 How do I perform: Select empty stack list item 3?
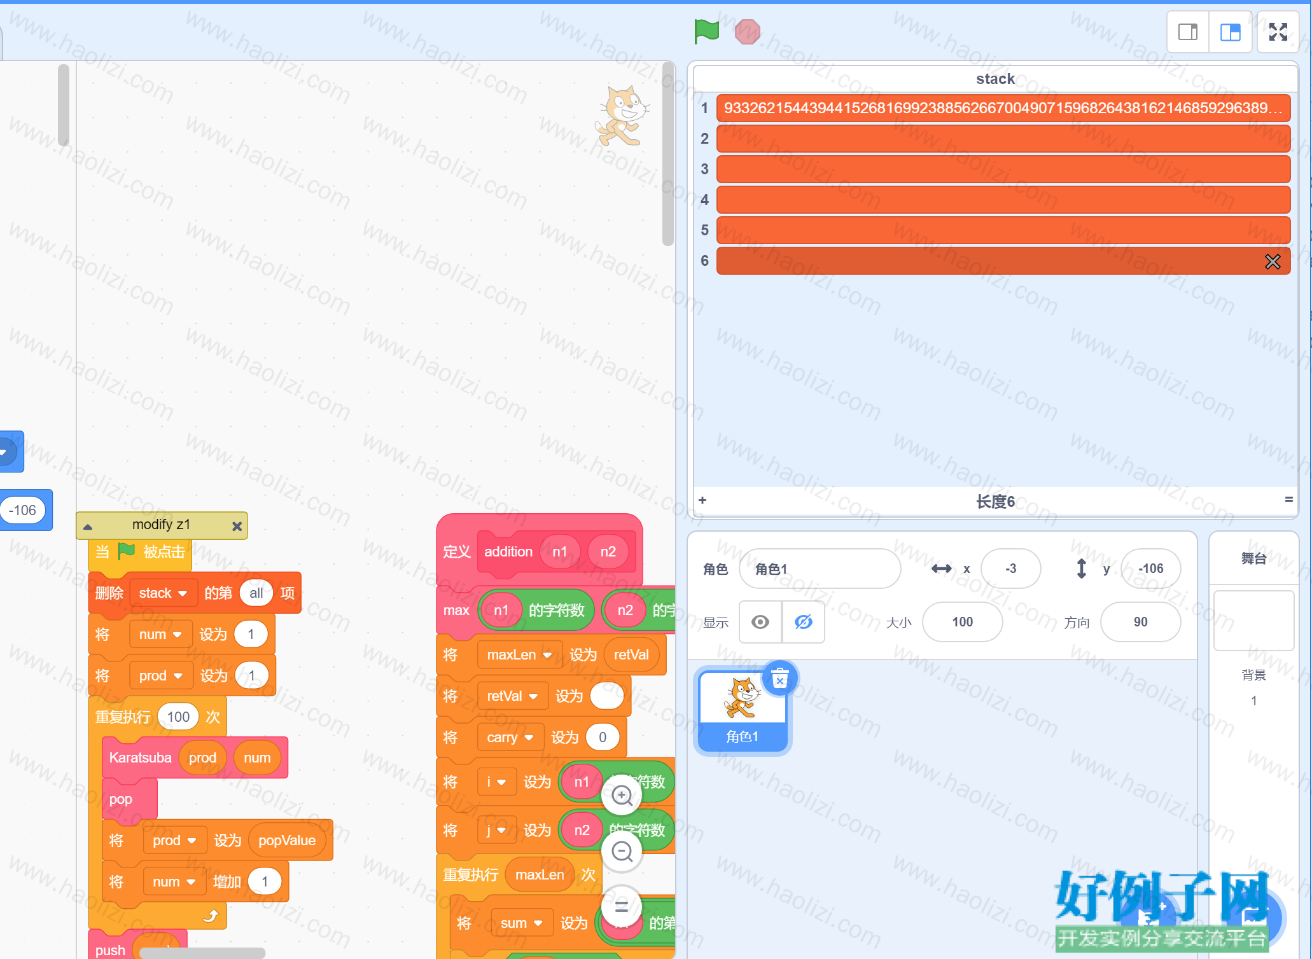(x=1003, y=169)
